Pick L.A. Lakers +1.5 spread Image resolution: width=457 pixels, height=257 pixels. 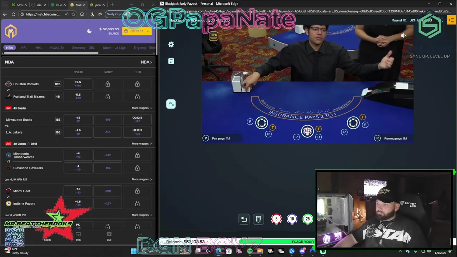click(78, 132)
